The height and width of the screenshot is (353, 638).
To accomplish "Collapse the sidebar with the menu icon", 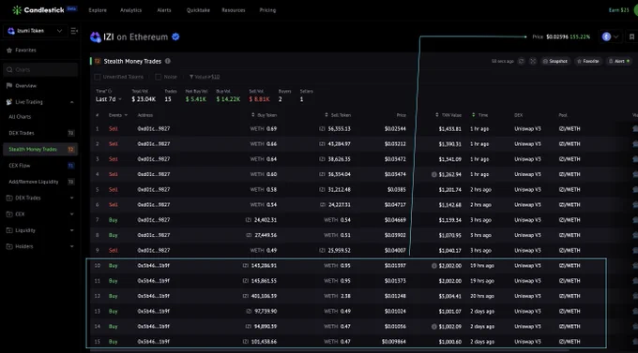I will click(74, 31).
